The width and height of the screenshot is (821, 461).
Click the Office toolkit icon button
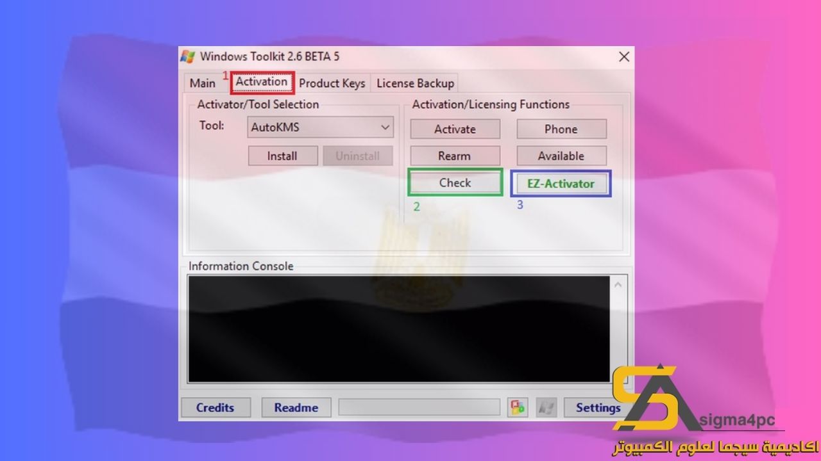(x=518, y=407)
